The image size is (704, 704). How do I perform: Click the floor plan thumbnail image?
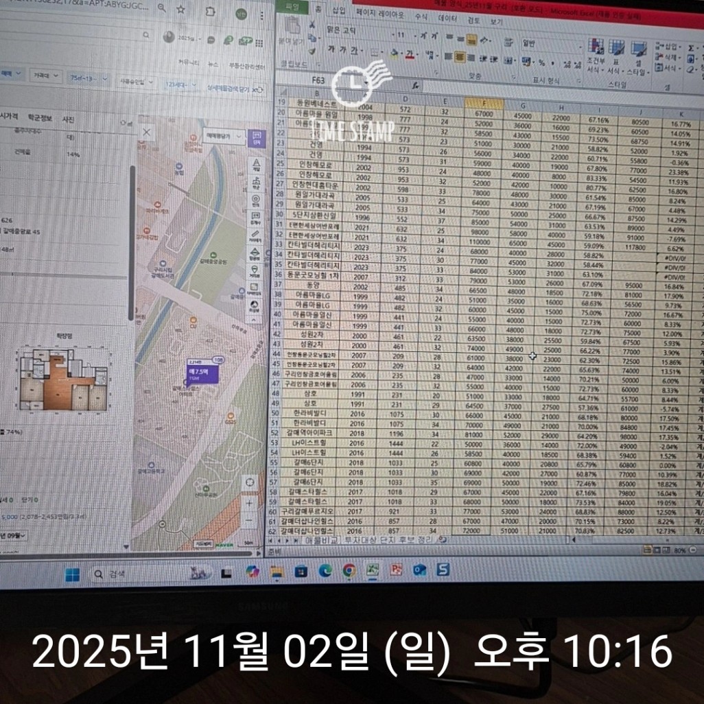(64, 381)
